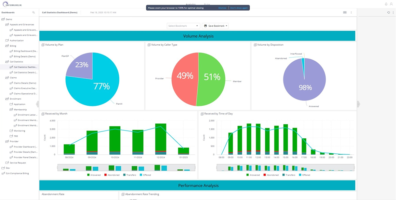The width and height of the screenshot is (396, 200).
Task: Click the Don't show again link
Action: (239, 8)
